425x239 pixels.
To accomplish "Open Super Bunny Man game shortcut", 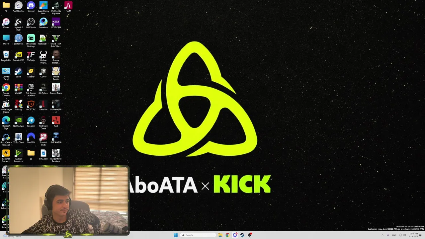I will (43, 8).
